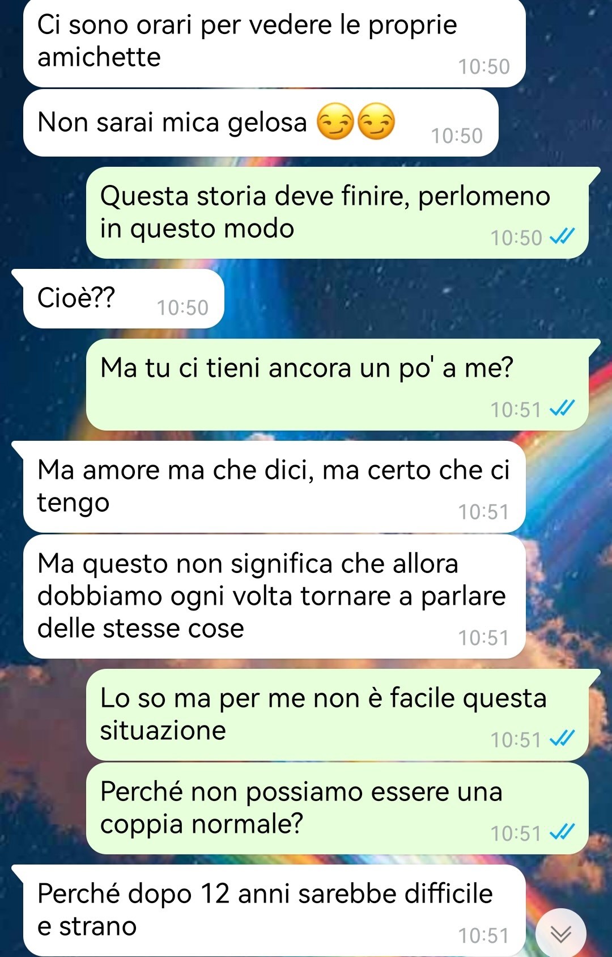Select the 'Cioè??' message bubble
Viewport: 612px width, 957px height.
124,298
